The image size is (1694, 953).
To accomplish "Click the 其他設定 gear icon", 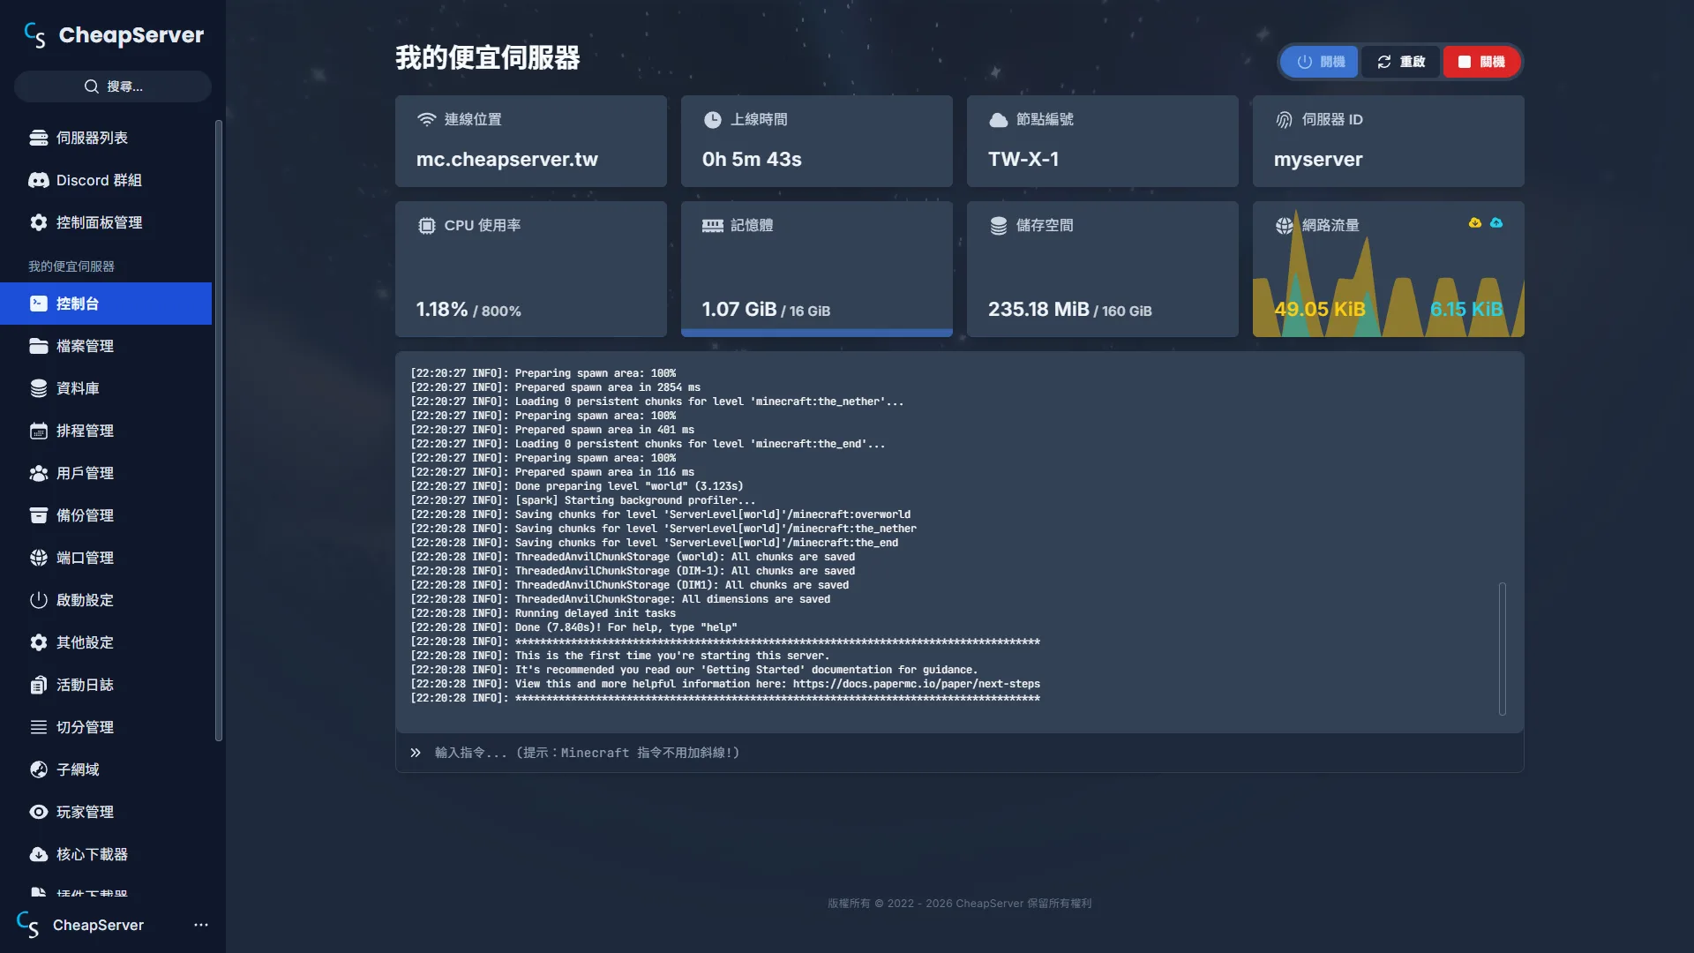I will (x=39, y=642).
